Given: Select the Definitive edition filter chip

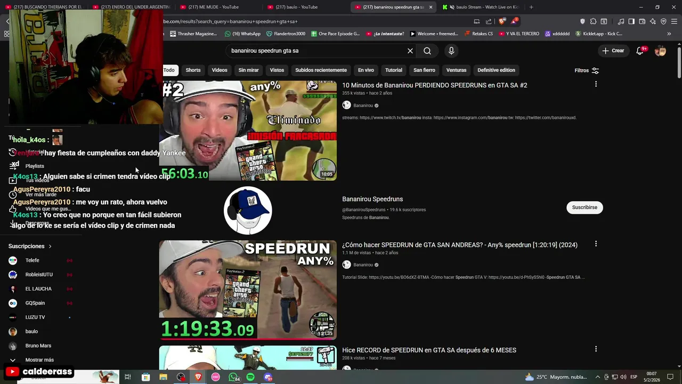Looking at the screenshot, I should (496, 70).
